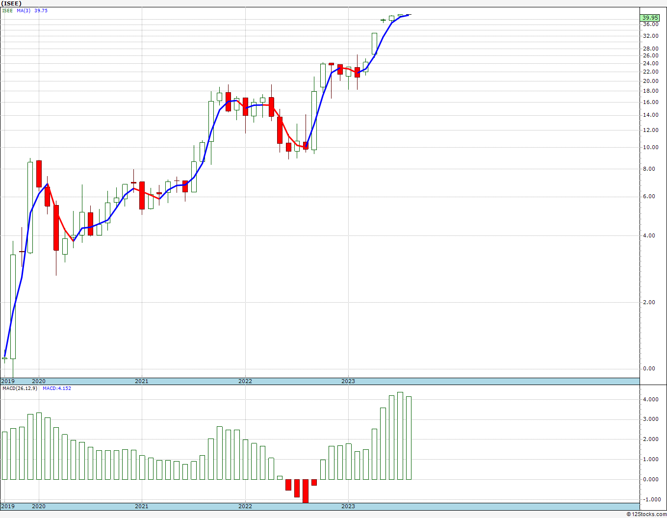Click 2023 on the price chart time axis

[348, 381]
